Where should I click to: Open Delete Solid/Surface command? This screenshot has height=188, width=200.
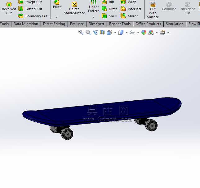pyautogui.click(x=74, y=8)
